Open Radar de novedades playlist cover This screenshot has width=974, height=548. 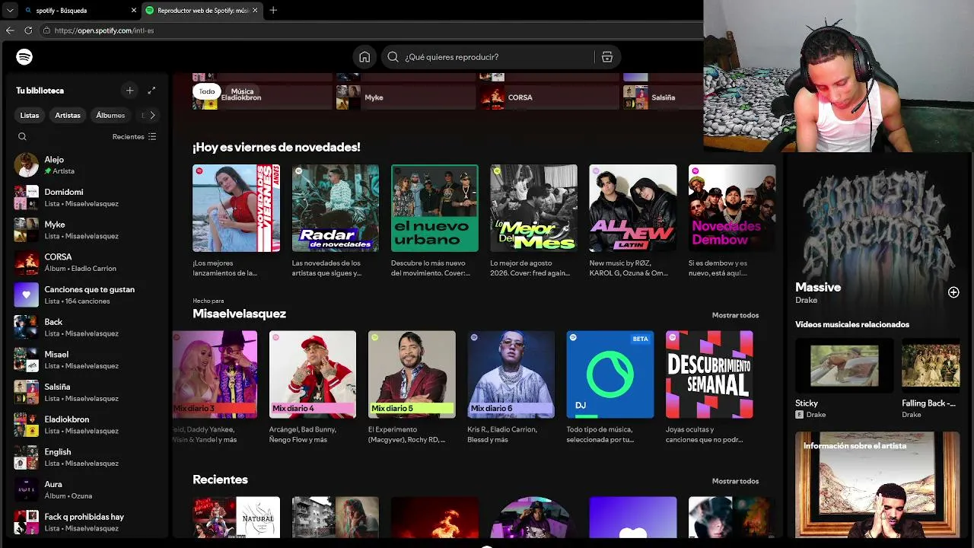[336, 208]
